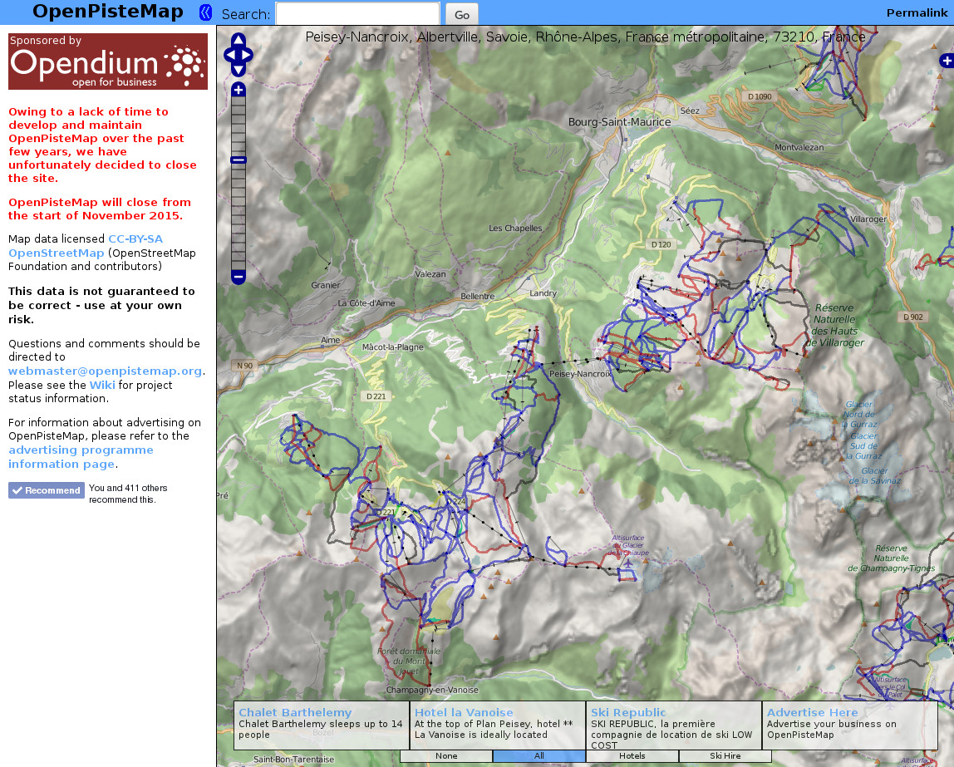Screen dimensions: 954x767
Task: Click the Go search button
Action: click(462, 15)
